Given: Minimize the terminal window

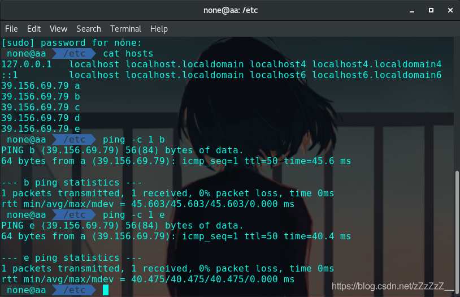Looking at the screenshot, I should tap(412, 11).
